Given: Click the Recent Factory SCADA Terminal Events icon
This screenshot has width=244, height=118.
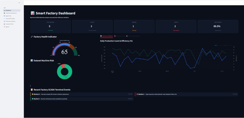Looking at the screenshot, I should click(x=32, y=90).
